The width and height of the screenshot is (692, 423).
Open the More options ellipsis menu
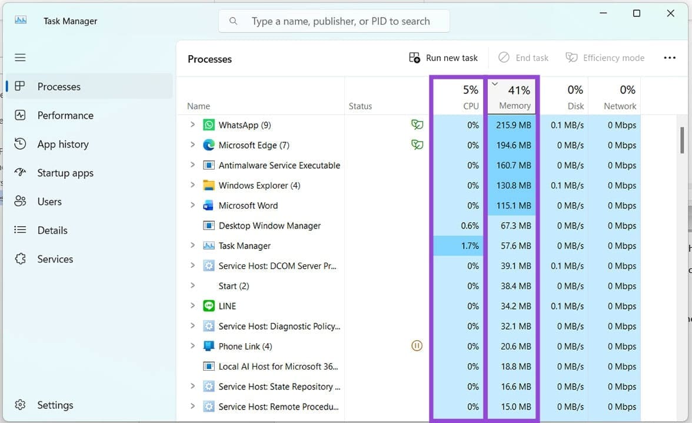670,57
